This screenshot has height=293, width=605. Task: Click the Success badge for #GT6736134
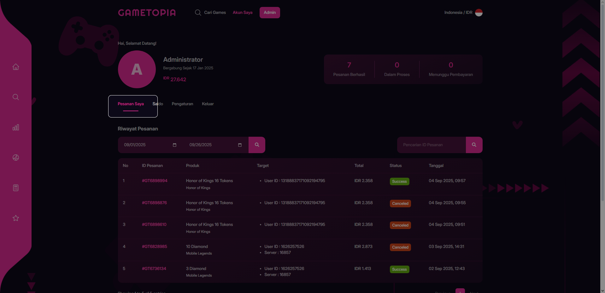click(399, 269)
